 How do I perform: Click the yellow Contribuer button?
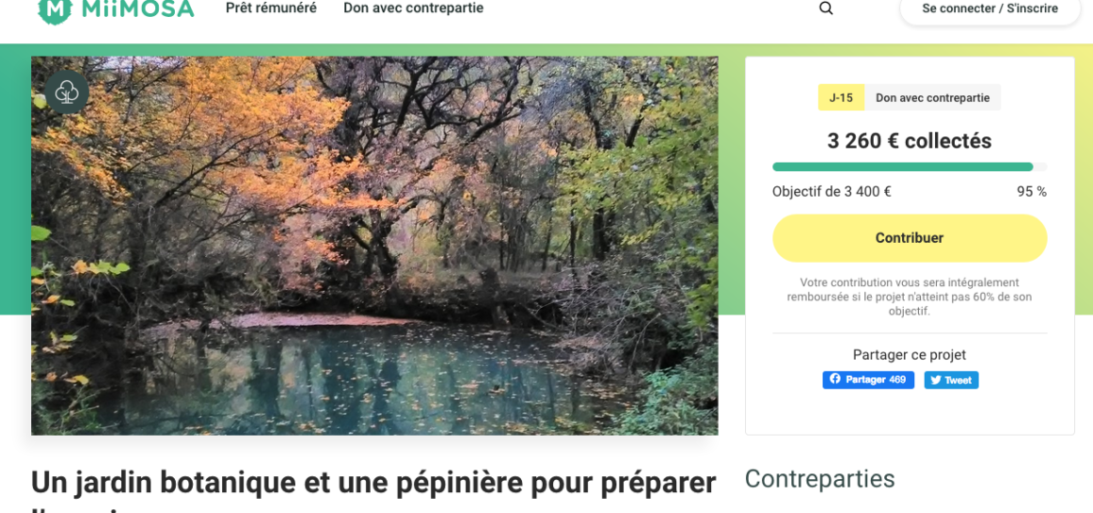[910, 238]
